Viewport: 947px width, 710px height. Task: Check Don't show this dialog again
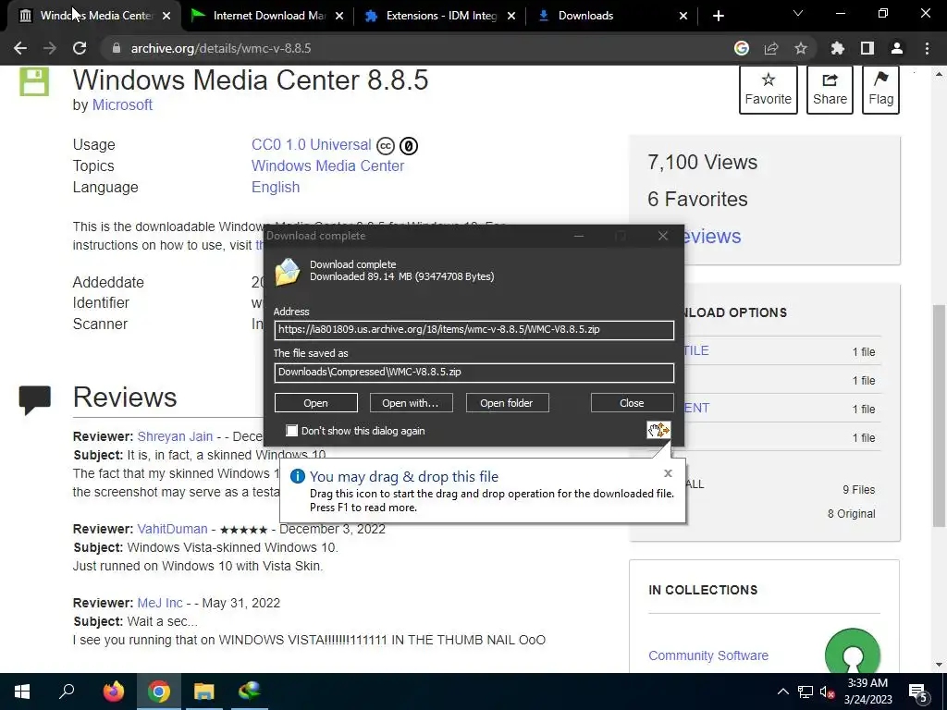(x=291, y=431)
